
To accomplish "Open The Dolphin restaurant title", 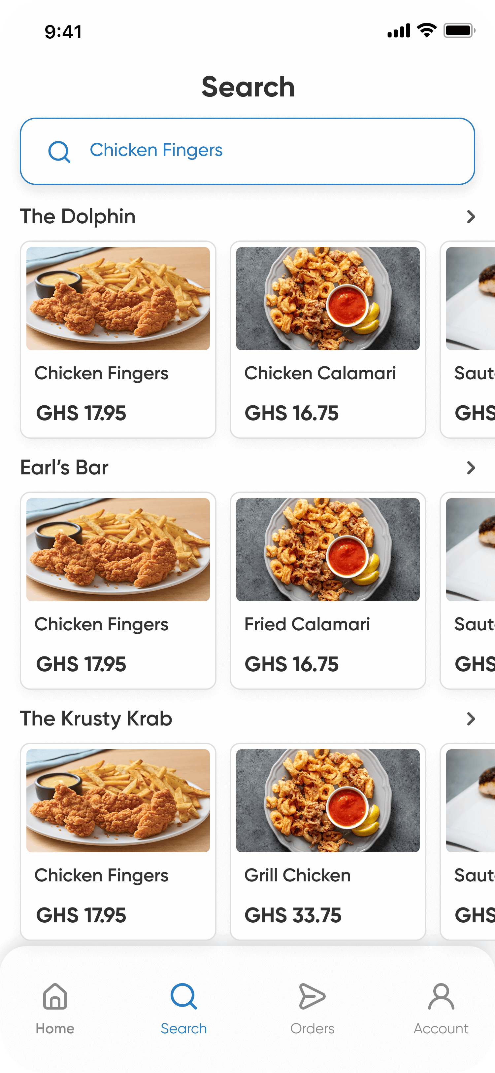I will coord(78,217).
